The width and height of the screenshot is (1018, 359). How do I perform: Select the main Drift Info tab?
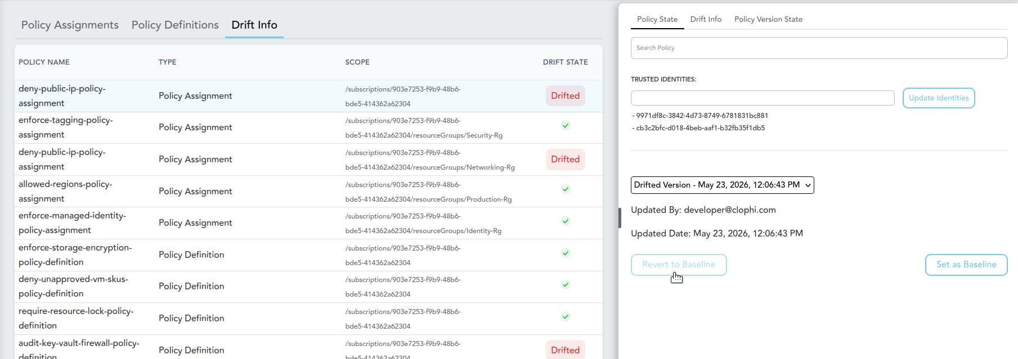[x=254, y=25]
